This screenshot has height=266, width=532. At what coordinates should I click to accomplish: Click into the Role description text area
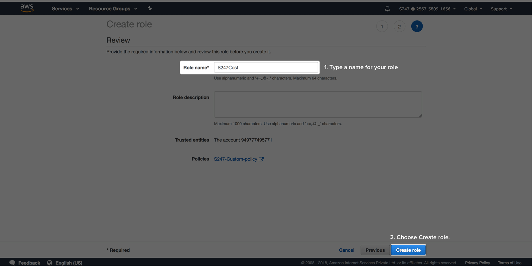[x=318, y=104]
